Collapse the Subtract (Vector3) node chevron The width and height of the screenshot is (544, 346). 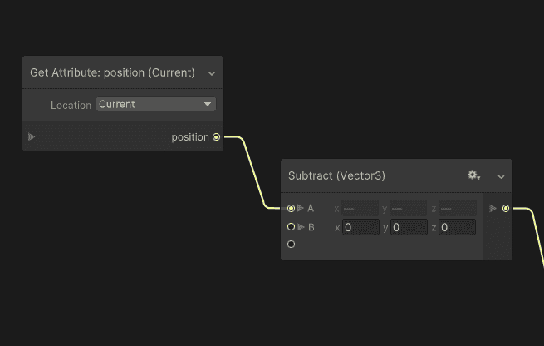(x=501, y=176)
